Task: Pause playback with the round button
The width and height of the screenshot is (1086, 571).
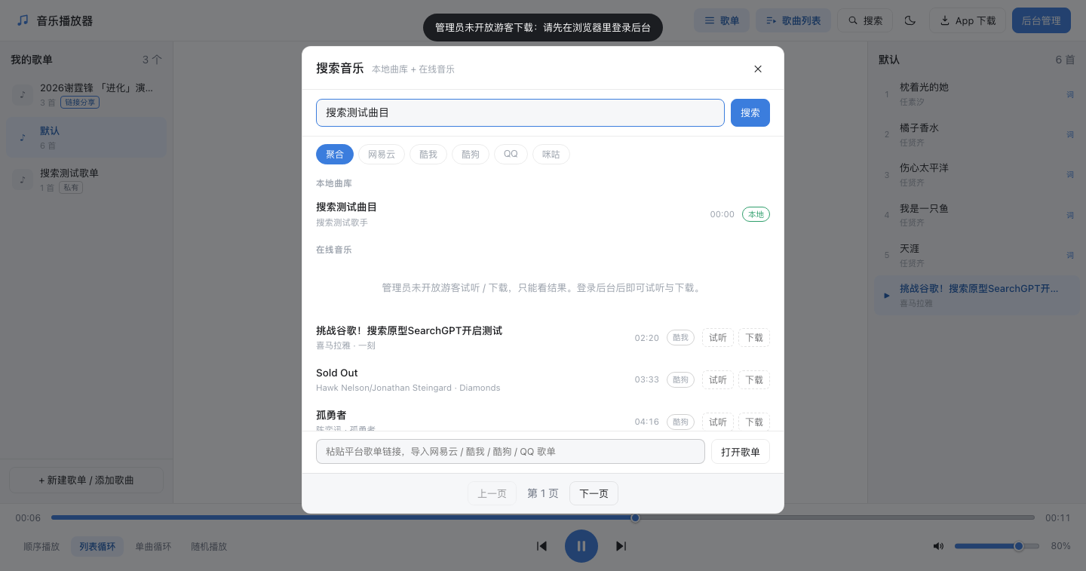Action: pos(581,546)
